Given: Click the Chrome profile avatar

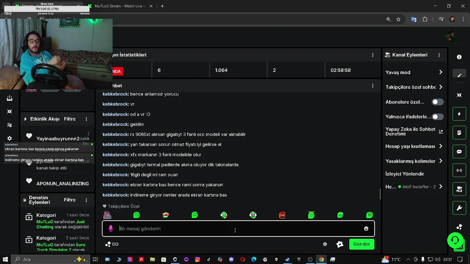Looking at the screenshot, I should (x=452, y=19).
